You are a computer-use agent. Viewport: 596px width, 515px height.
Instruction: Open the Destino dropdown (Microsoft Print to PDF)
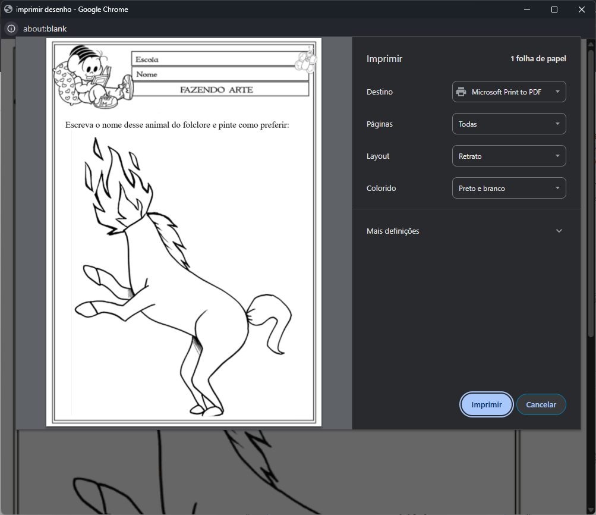click(509, 92)
